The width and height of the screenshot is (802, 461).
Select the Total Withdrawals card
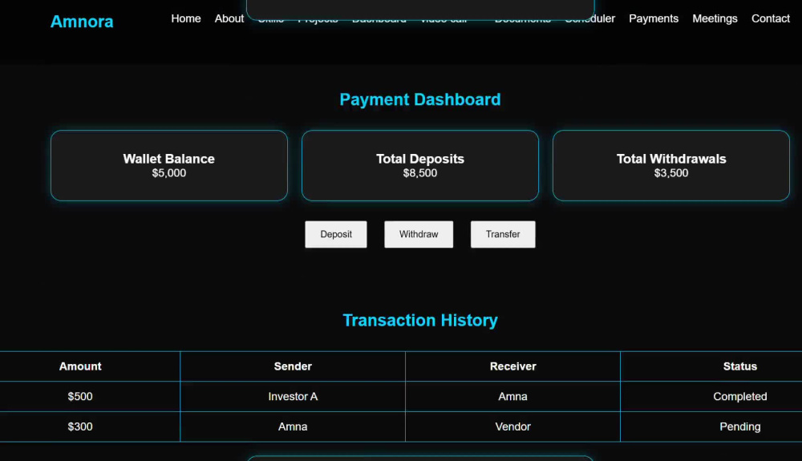pyautogui.click(x=671, y=166)
